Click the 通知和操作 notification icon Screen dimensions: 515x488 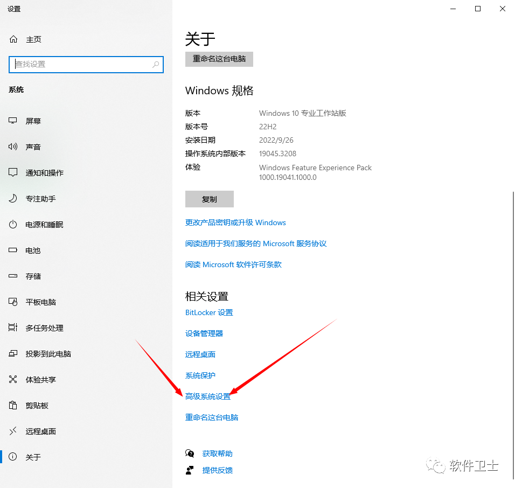tap(13, 172)
